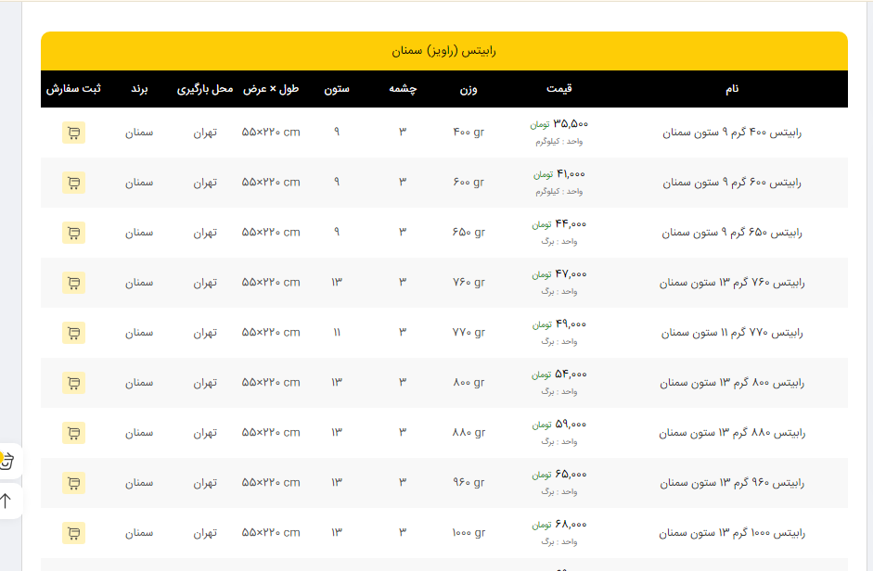The width and height of the screenshot is (873, 571).
Task: Click the نام column header
Action: pyautogui.click(x=731, y=89)
